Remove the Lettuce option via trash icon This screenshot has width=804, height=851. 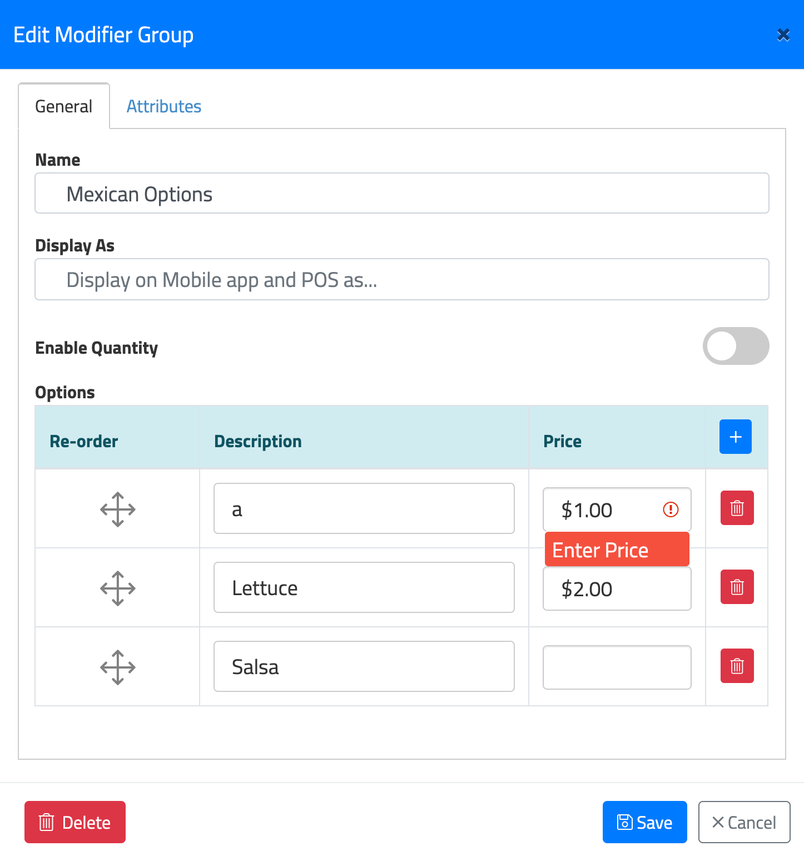coord(737,587)
